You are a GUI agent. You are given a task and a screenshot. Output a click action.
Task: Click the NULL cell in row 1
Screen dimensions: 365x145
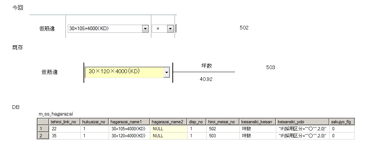point(169,129)
